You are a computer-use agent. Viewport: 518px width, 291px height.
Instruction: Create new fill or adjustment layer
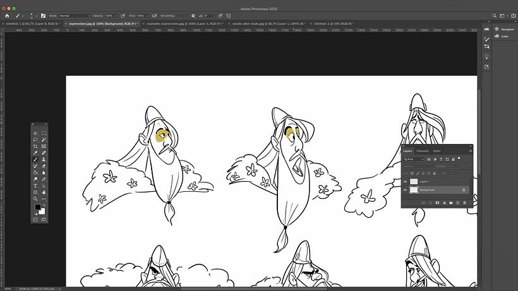444,203
